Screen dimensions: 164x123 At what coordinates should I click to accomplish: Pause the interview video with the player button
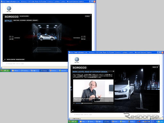[74, 103]
